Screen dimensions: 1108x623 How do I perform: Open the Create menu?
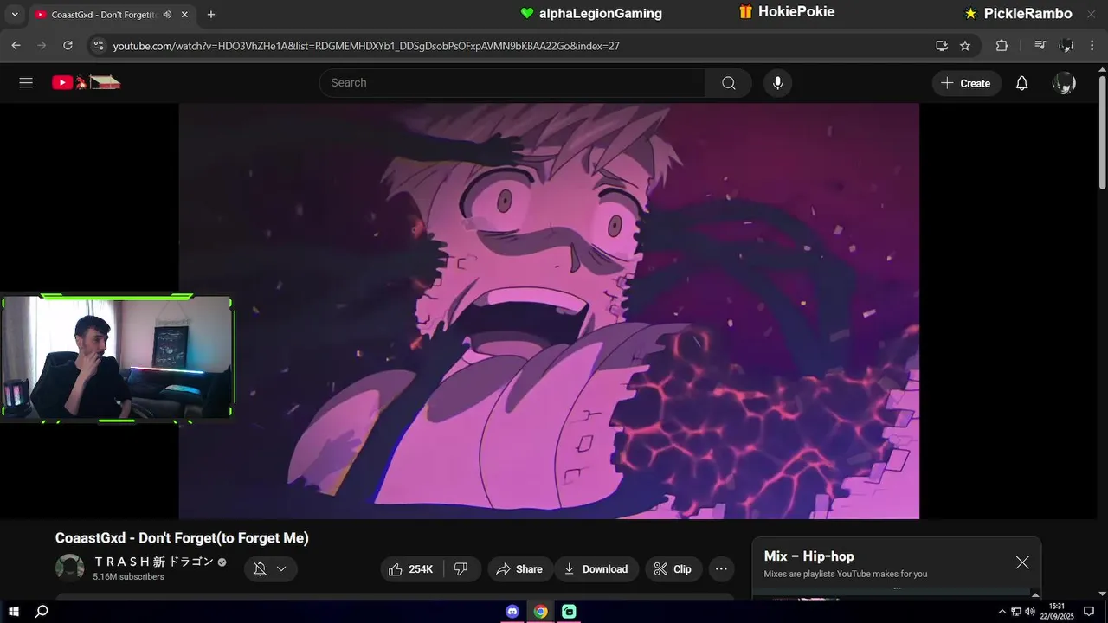pos(966,83)
